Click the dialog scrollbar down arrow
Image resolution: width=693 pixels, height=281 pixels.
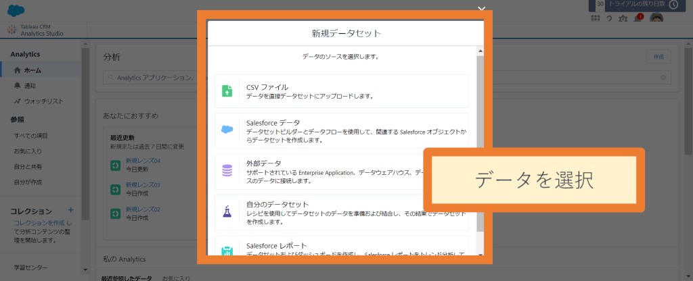(x=480, y=255)
